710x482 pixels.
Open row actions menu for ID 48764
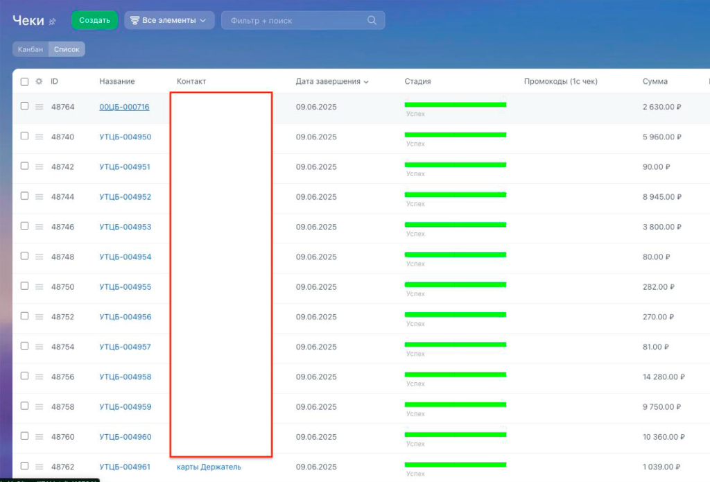click(x=40, y=107)
